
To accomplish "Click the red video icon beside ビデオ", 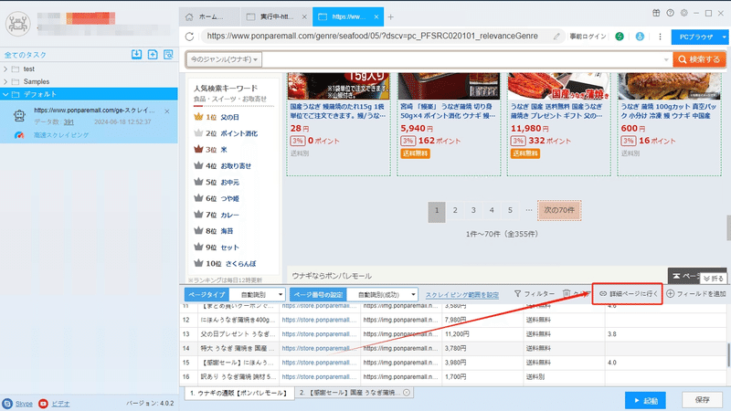I will click(43, 404).
